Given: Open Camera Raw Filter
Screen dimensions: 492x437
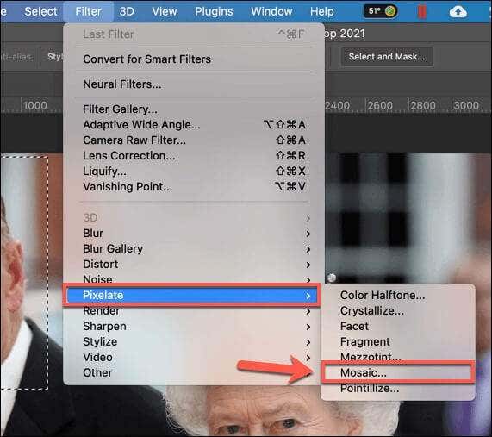Looking at the screenshot, I should [194, 140].
